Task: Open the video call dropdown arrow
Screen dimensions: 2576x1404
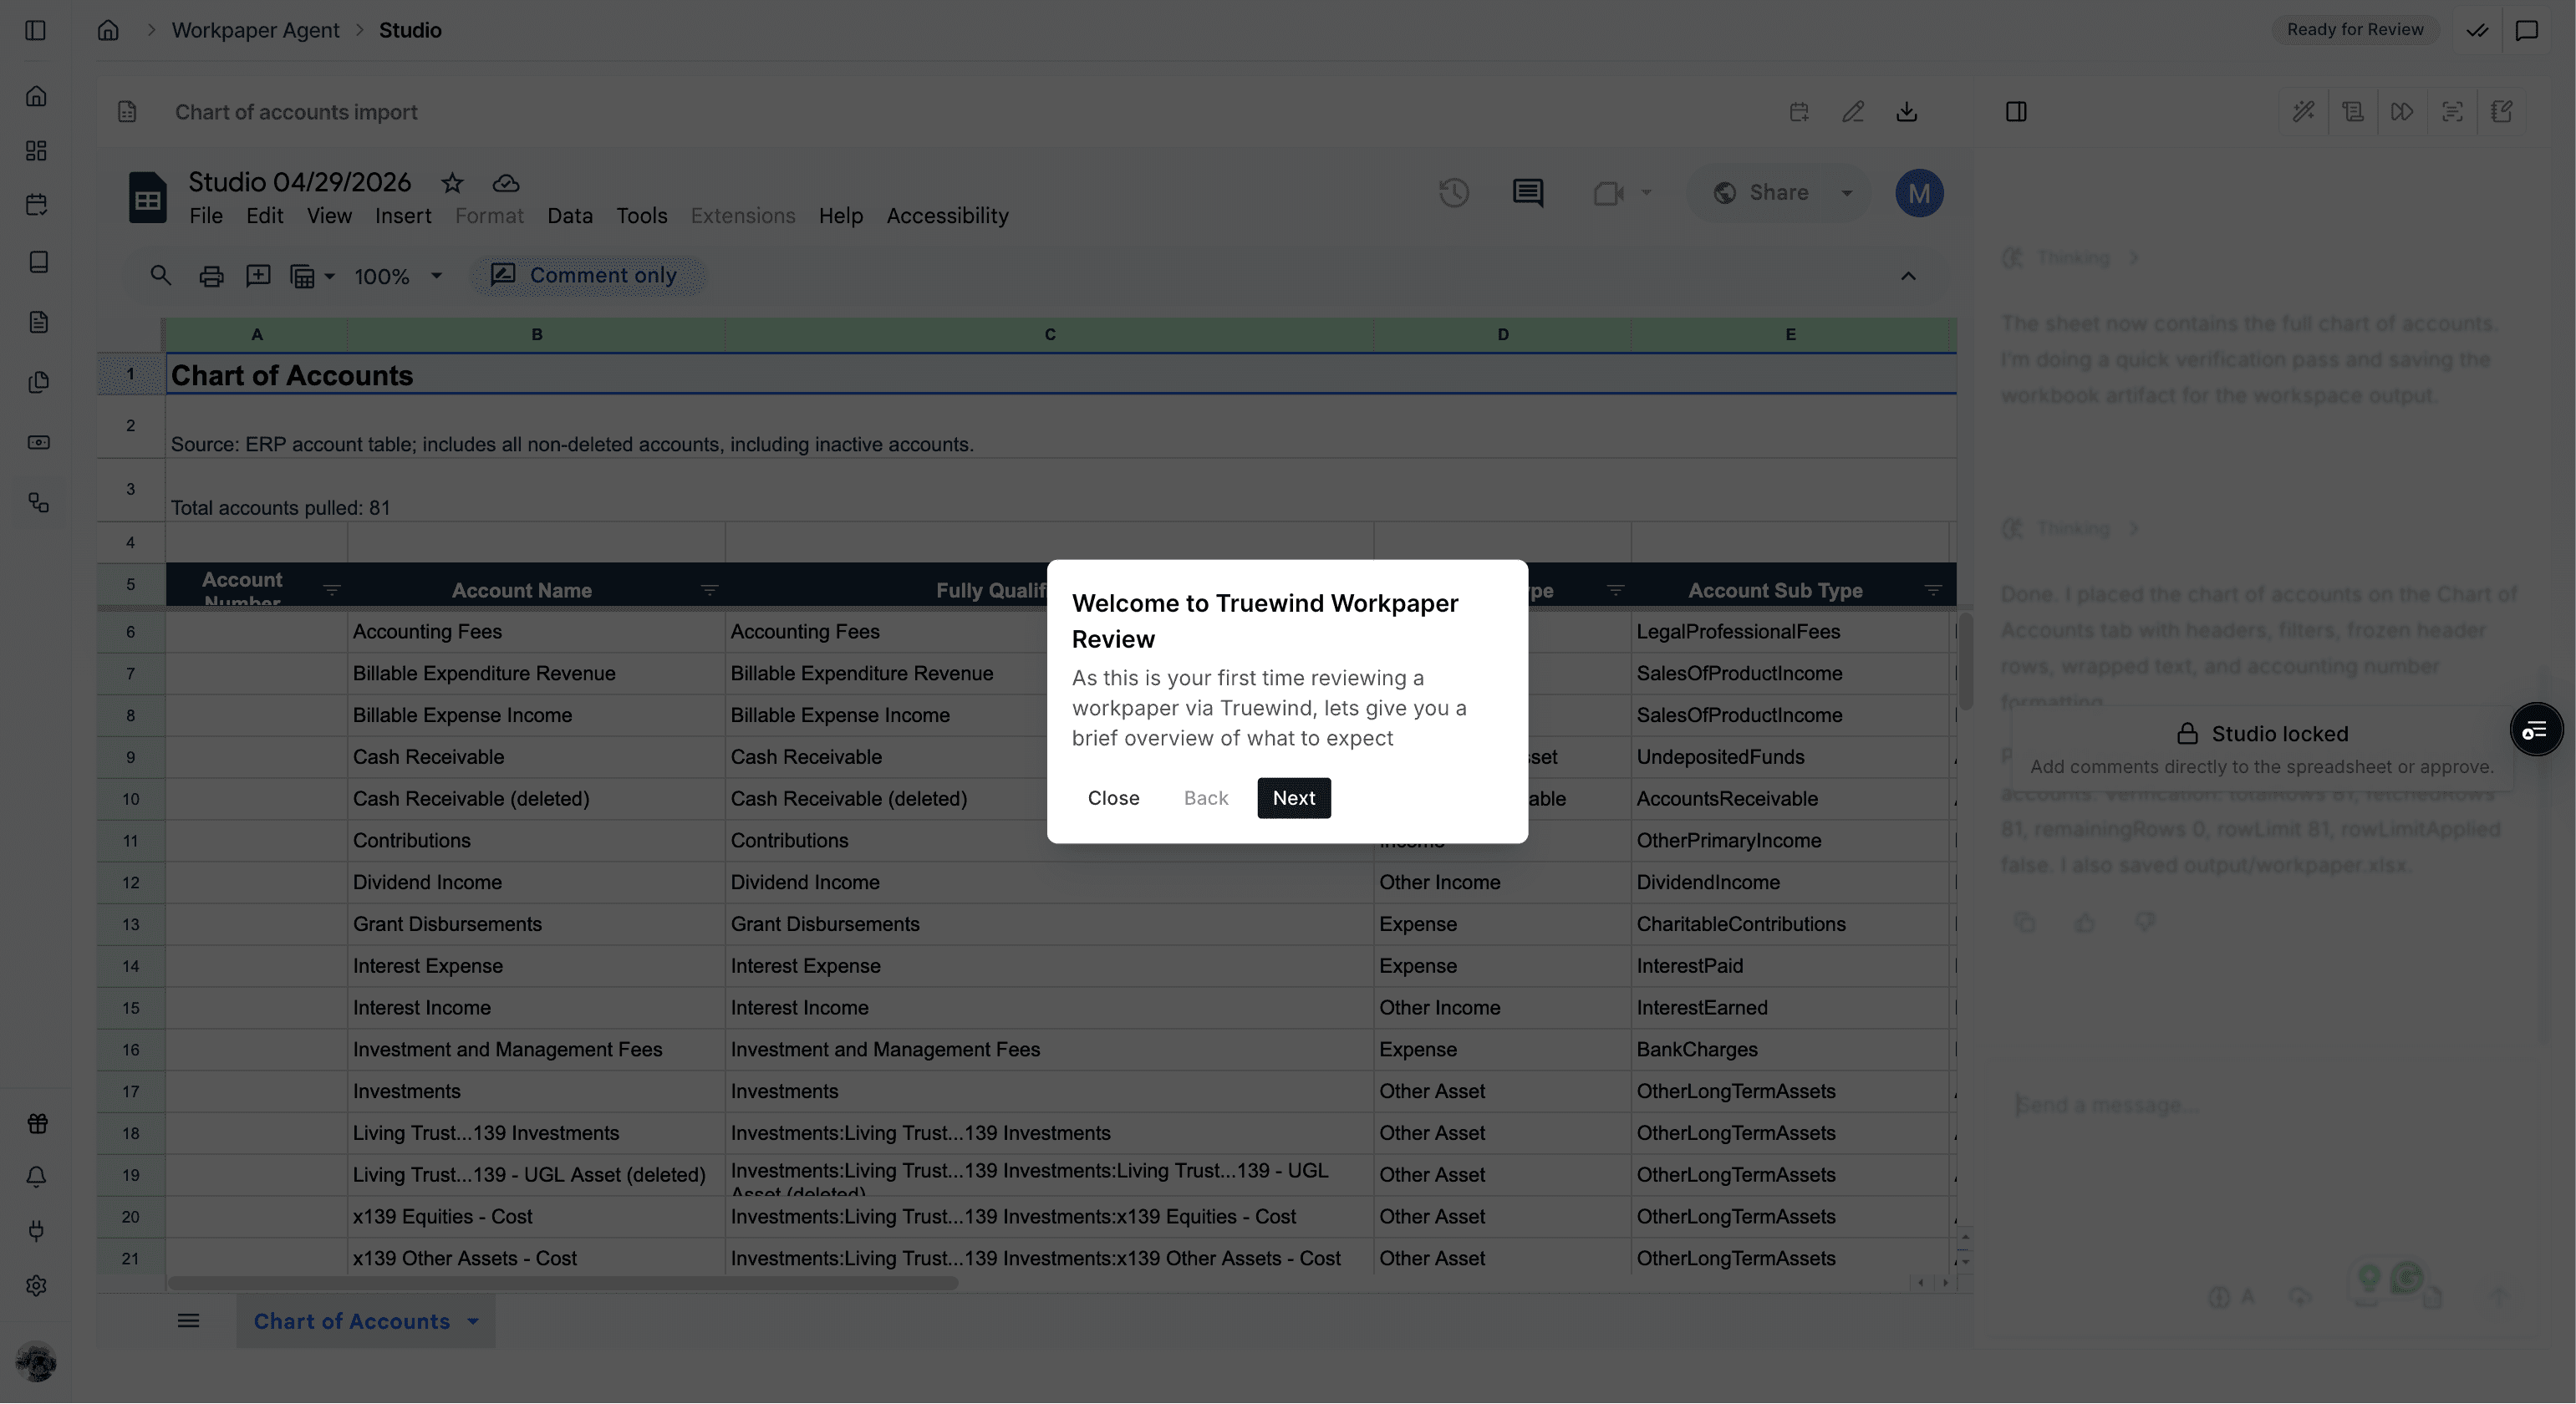Action: click(1646, 193)
